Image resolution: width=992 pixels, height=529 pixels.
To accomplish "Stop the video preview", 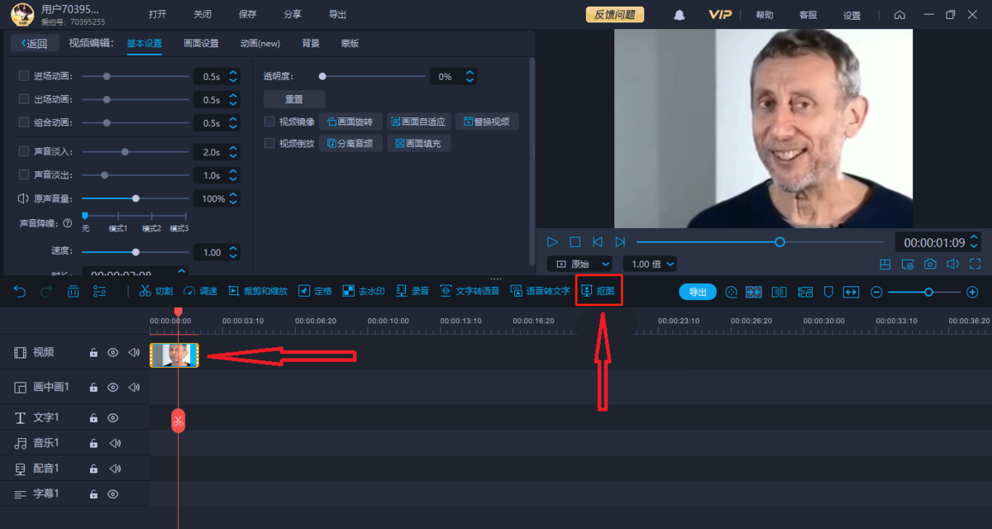I will click(575, 242).
